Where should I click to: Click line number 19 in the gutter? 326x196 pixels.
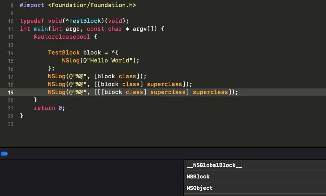coord(11,92)
